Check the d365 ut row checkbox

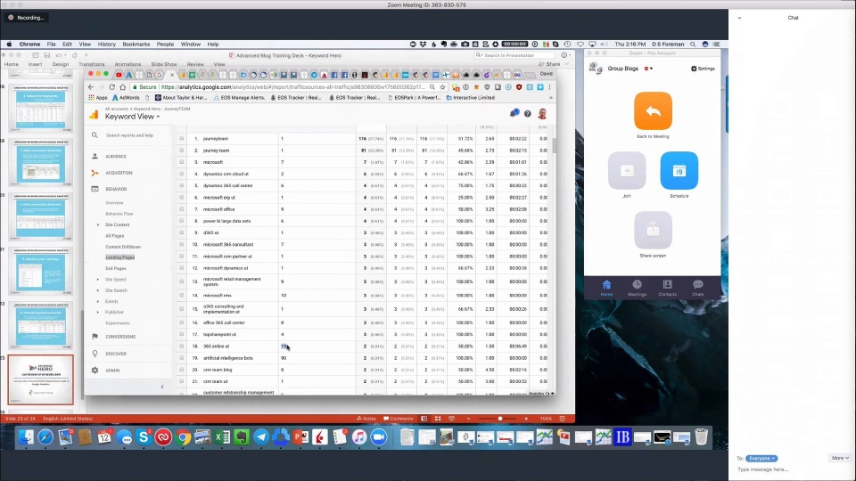[x=182, y=232]
